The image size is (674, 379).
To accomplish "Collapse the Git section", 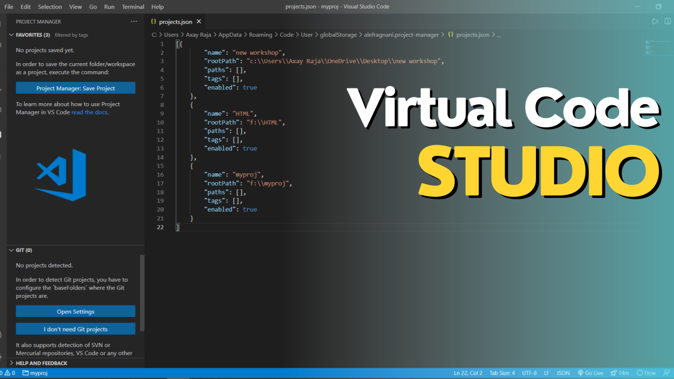I will [x=12, y=251].
